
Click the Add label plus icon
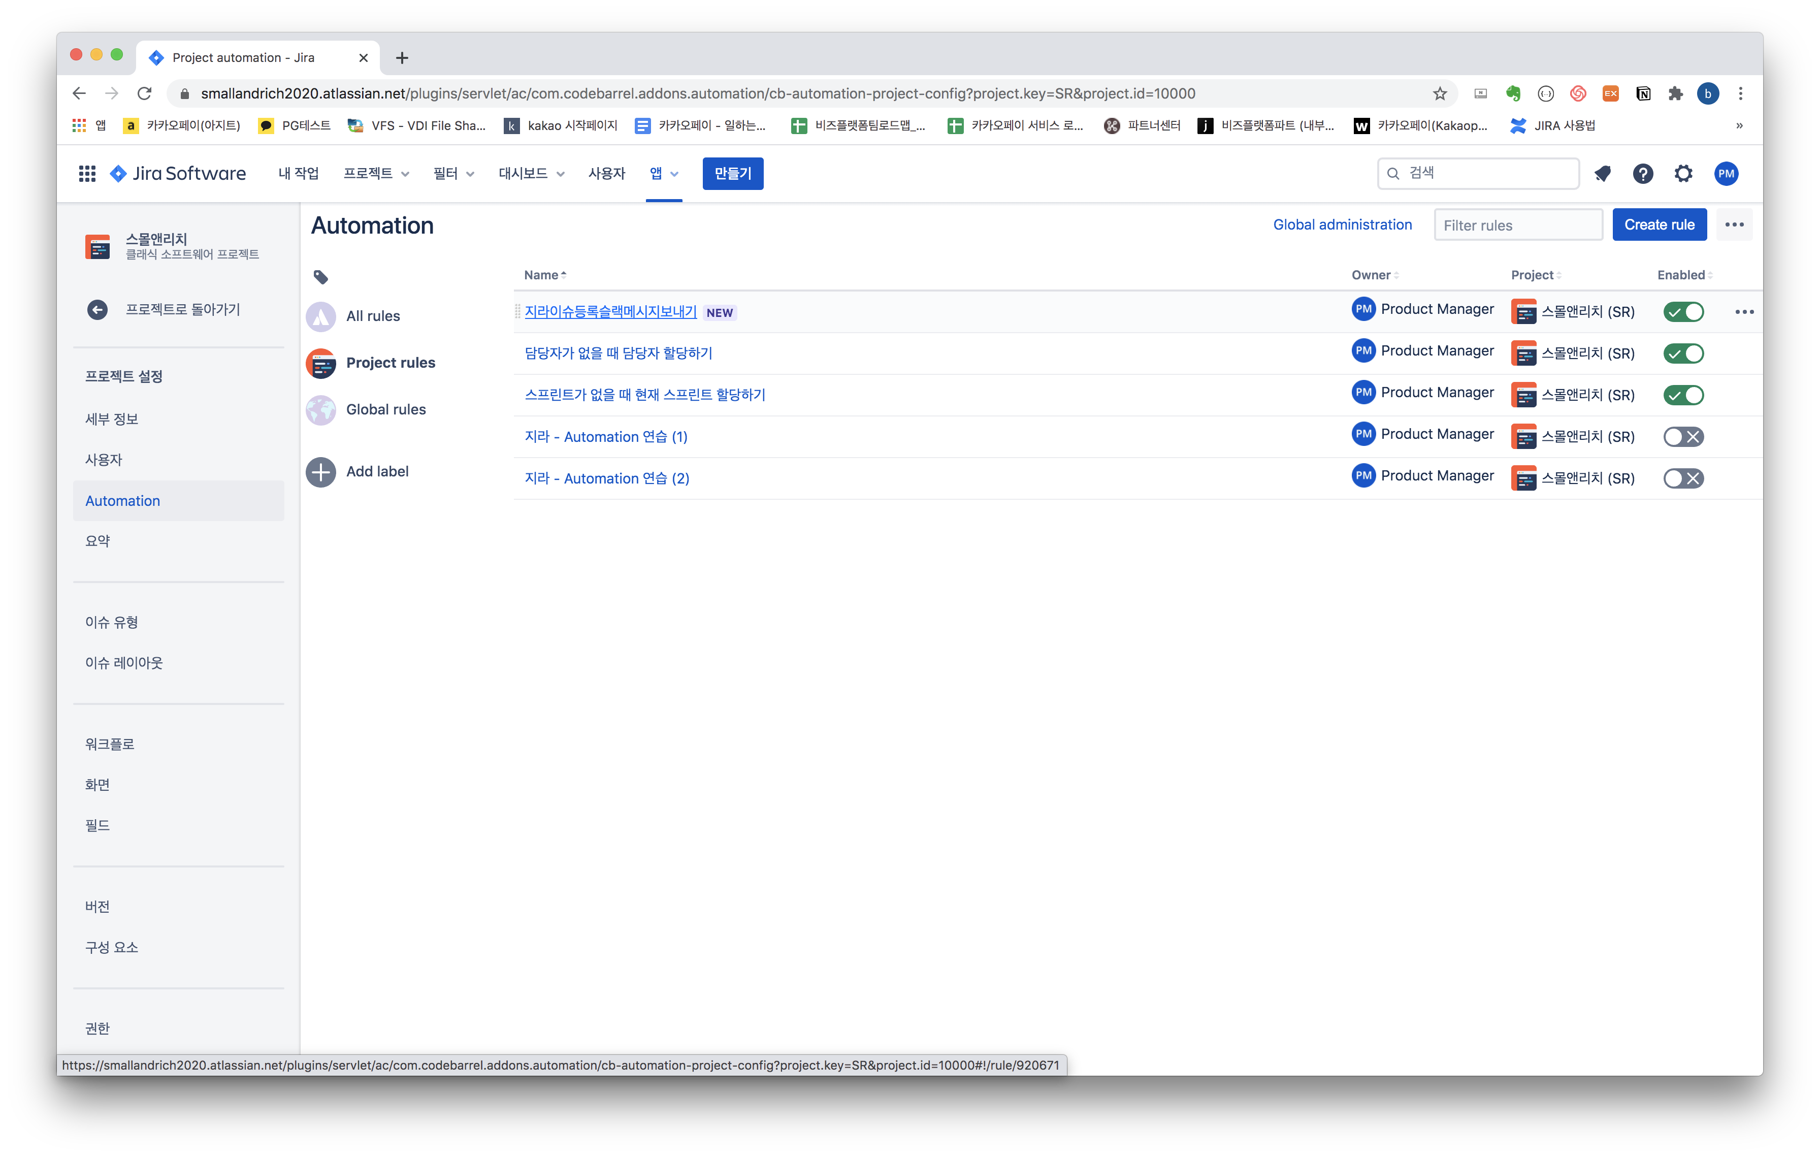(x=321, y=471)
